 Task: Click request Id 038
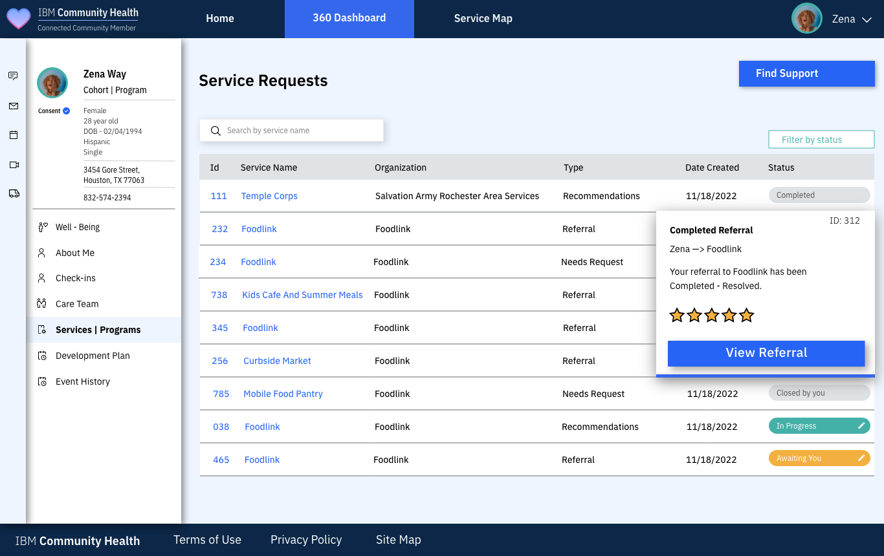point(221,427)
